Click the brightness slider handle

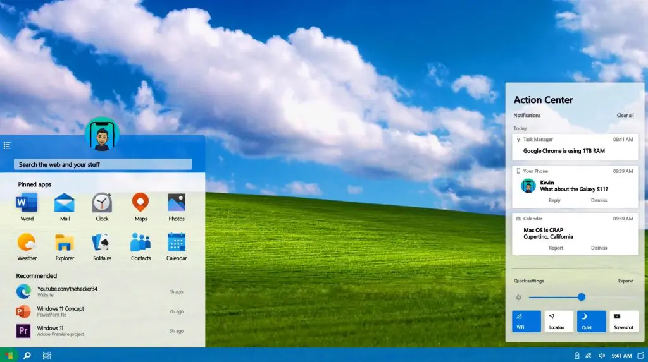582,297
